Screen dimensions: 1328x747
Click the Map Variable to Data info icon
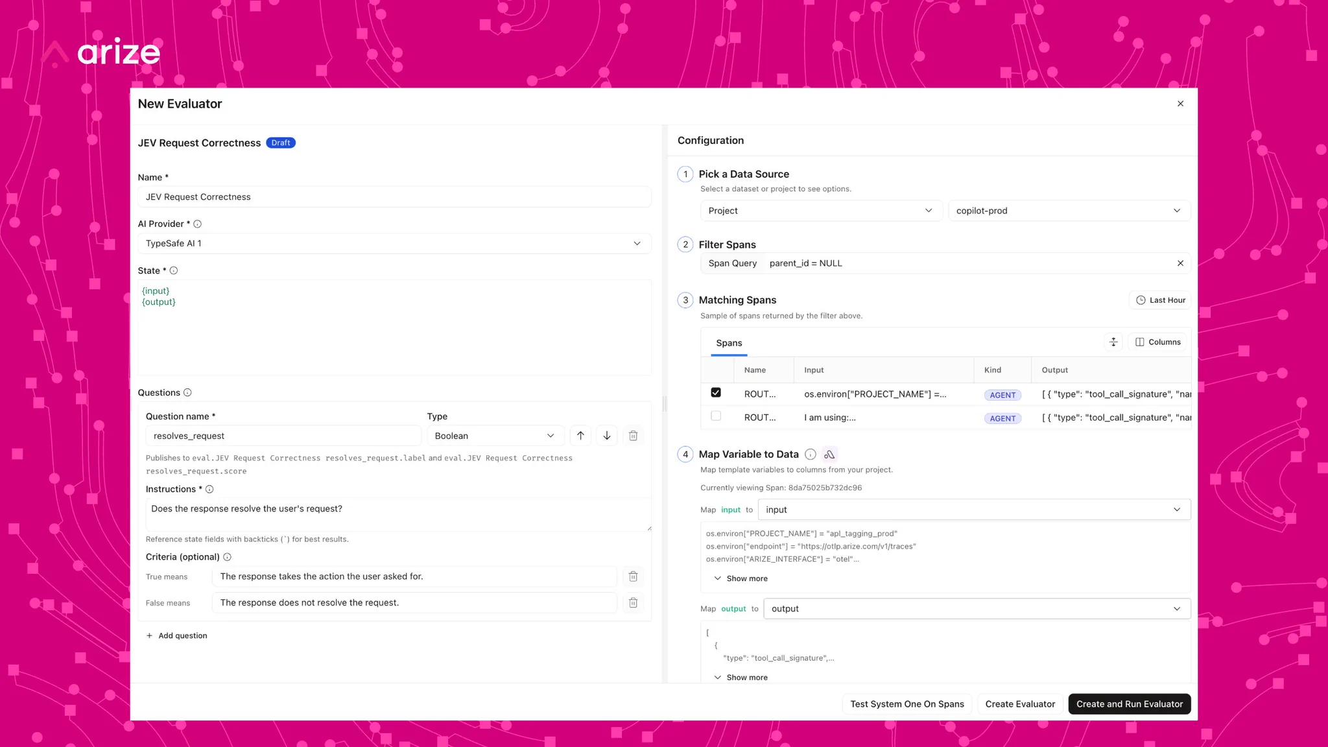[x=811, y=455]
